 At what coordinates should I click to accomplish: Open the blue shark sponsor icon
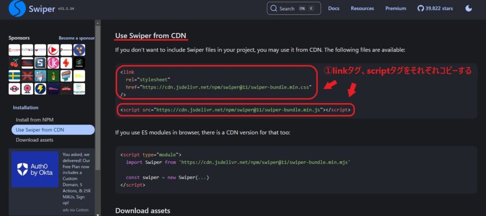(40, 76)
